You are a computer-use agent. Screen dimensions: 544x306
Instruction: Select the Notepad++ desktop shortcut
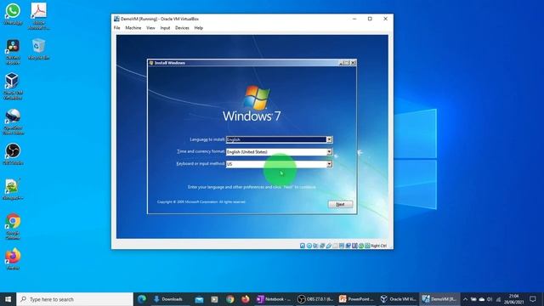(13, 190)
